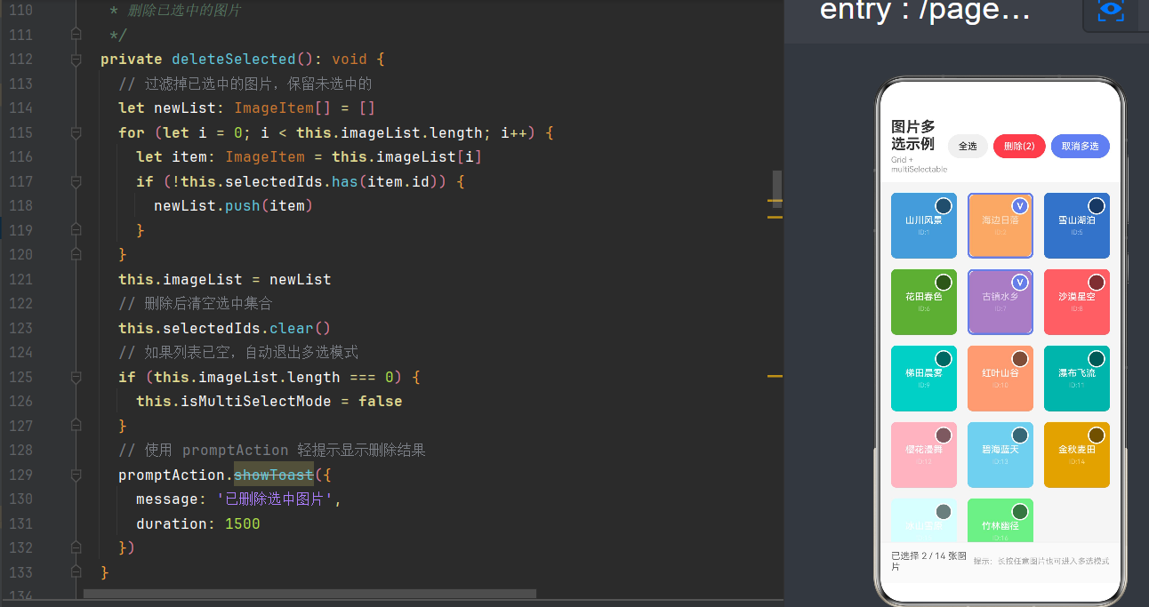
Task: Collapse the promptAction.showToast call fold marker
Action: pos(76,475)
